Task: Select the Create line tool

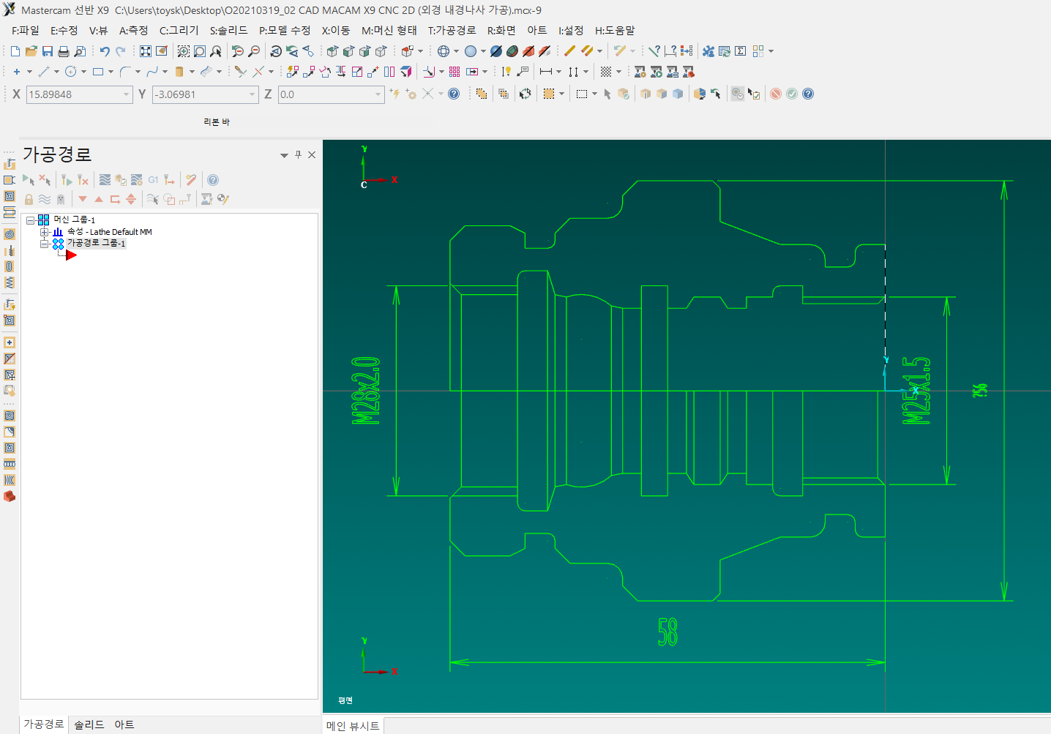Action: [x=44, y=72]
